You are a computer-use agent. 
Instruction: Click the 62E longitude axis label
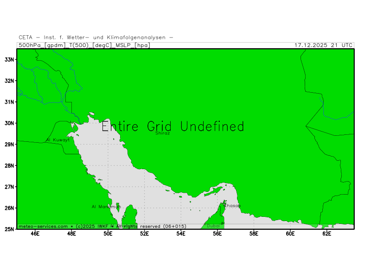point(326,234)
